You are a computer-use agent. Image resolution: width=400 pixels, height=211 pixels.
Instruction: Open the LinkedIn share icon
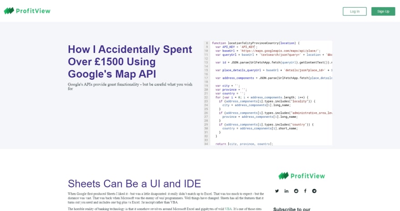(x=286, y=191)
